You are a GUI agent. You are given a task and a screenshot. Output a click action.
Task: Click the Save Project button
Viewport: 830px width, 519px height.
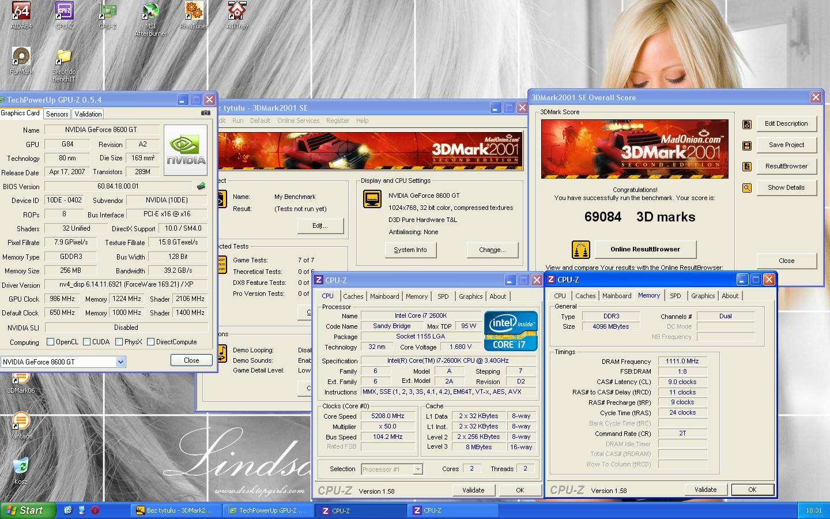(x=786, y=145)
